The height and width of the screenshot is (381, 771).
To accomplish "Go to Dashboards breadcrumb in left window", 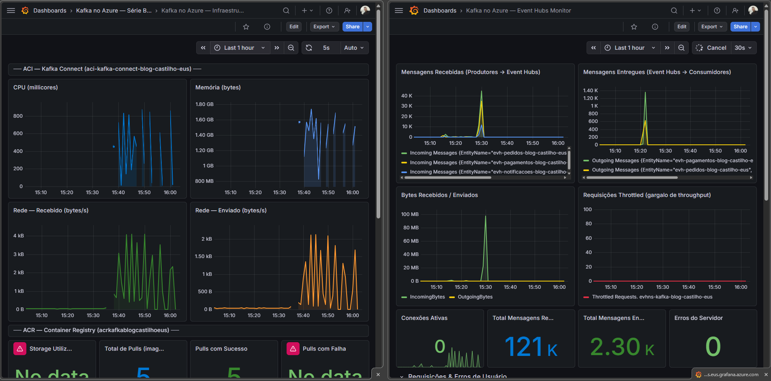I will (x=50, y=11).
